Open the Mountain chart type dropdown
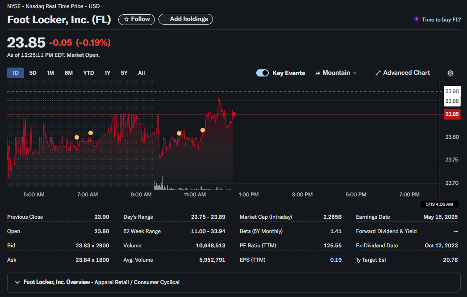This screenshot has height=297, width=467. [x=336, y=73]
